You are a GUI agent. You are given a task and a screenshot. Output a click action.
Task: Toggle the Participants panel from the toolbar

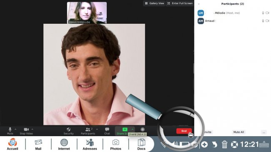[88, 131]
